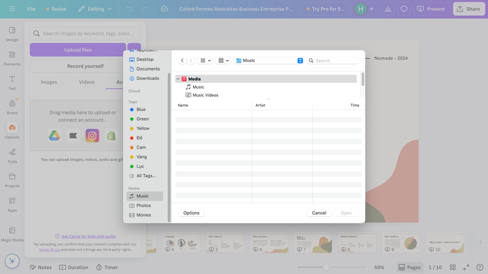488x274 pixels.
Task: Click the Upload files button
Action: 78,50
